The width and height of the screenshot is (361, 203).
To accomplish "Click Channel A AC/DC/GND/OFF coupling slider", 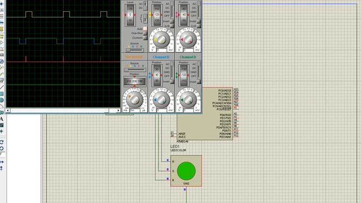I will [172, 10].
